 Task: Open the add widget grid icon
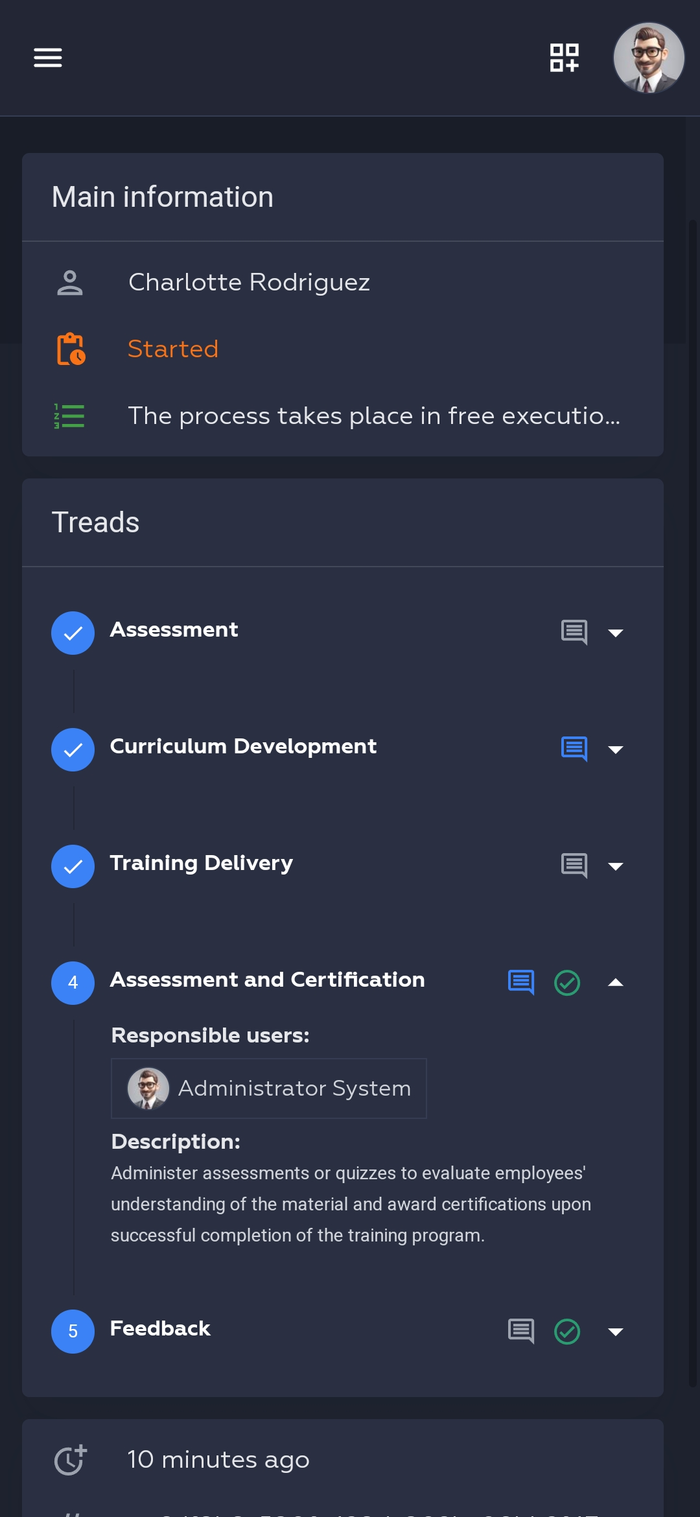click(x=564, y=58)
